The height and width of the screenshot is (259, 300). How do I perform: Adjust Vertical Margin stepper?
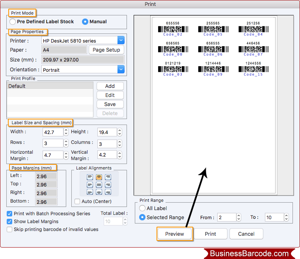(x=119, y=155)
